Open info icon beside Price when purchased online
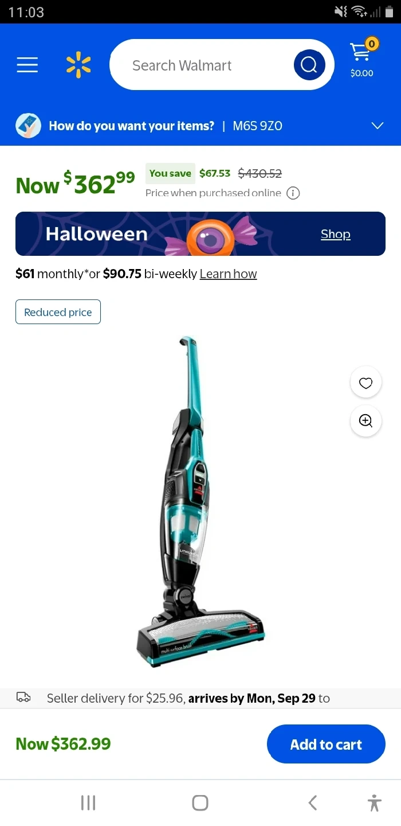This screenshot has width=401, height=826. (293, 193)
